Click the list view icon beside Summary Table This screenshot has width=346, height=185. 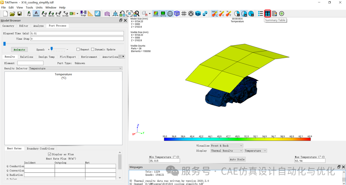(x=260, y=14)
